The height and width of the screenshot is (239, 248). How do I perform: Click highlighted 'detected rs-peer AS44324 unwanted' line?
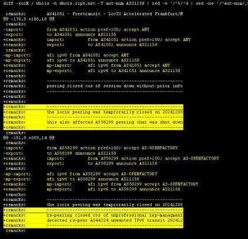pos(93,220)
